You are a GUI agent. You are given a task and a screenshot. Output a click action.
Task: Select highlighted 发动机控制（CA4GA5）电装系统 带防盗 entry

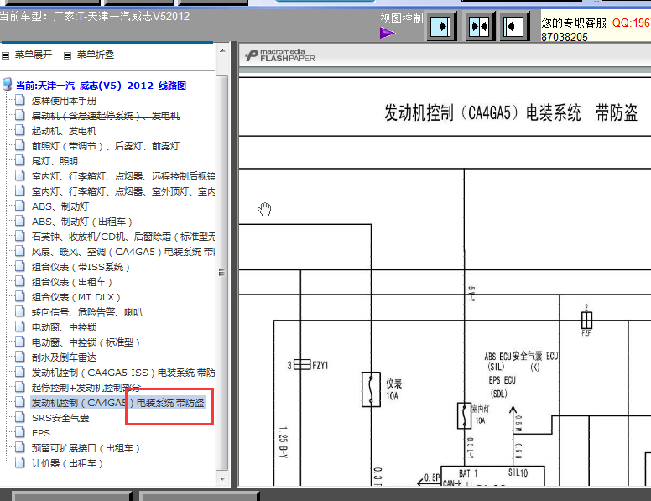(x=118, y=403)
